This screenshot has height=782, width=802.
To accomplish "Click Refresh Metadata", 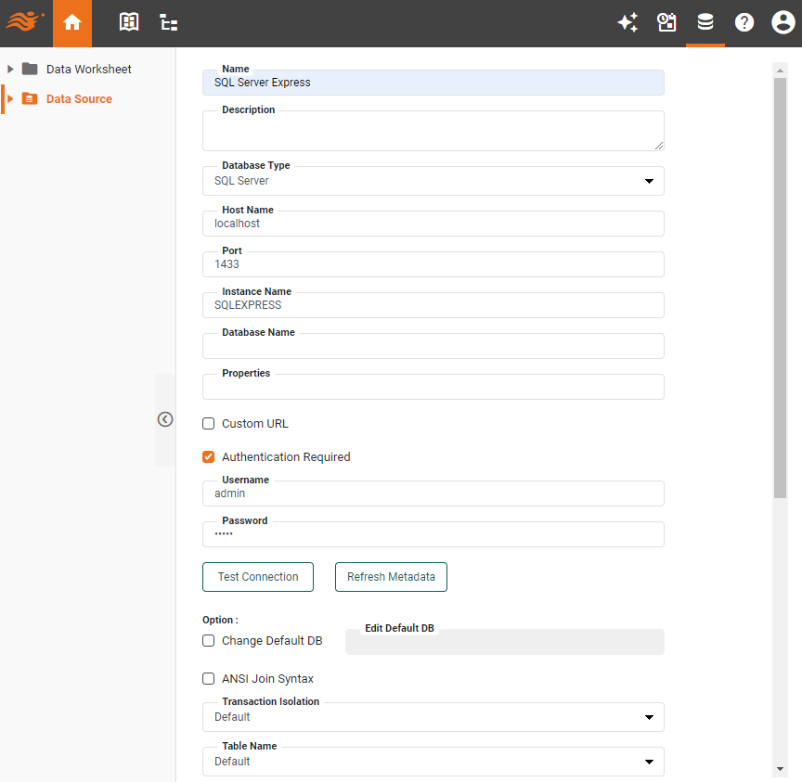I will click(391, 576).
